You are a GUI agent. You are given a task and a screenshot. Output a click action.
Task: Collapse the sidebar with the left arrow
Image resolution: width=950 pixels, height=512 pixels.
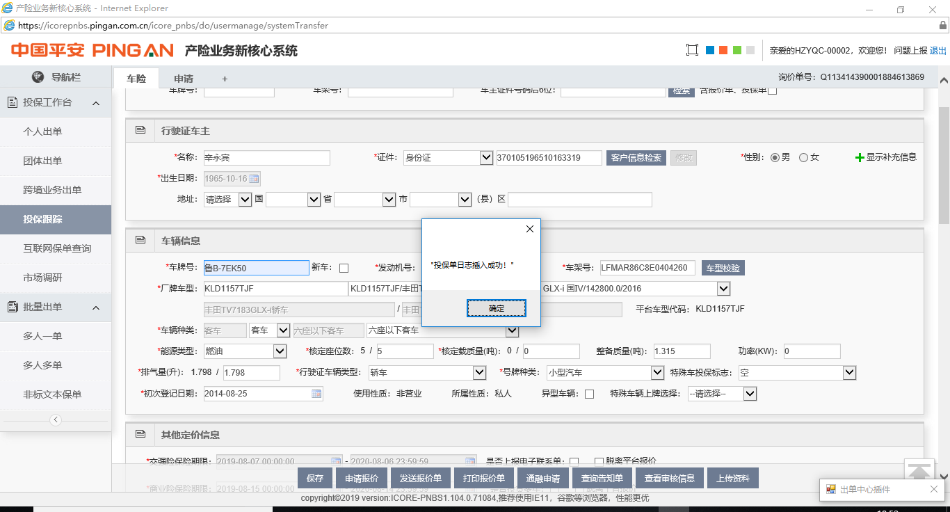tap(56, 419)
